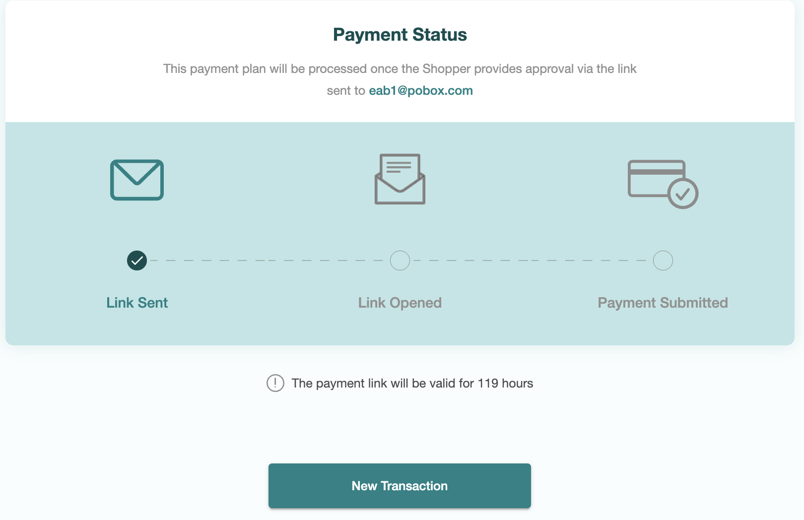Select the Link Opened step label
Viewport: 804px width, 520px height.
(400, 303)
